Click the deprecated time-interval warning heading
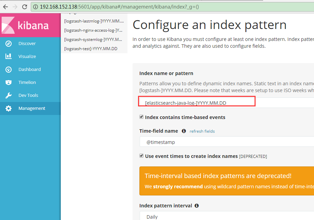Viewport: 314px width, 220px height. coord(218,176)
